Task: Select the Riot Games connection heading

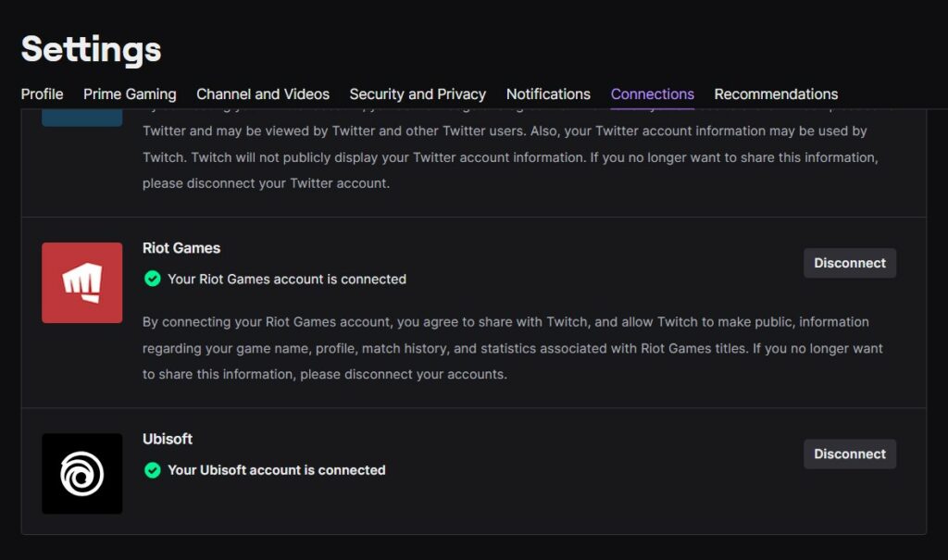Action: coord(181,248)
